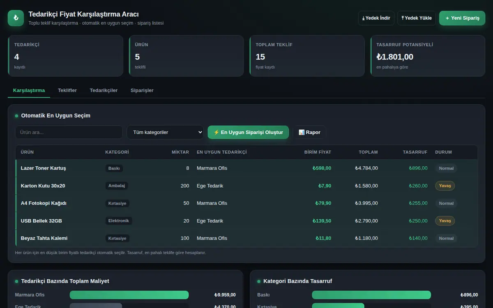493x308 pixels.
Task: Click the Elektronik category tag
Action: (119, 221)
